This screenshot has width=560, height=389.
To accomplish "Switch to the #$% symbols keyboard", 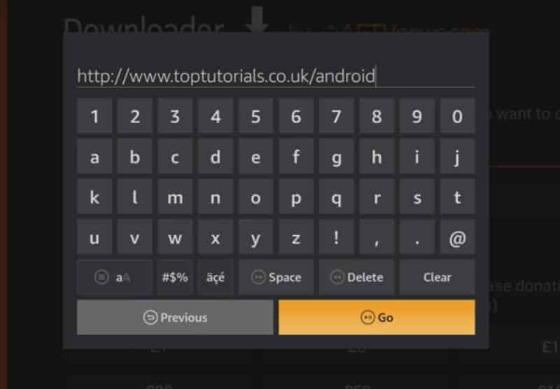I will (174, 277).
